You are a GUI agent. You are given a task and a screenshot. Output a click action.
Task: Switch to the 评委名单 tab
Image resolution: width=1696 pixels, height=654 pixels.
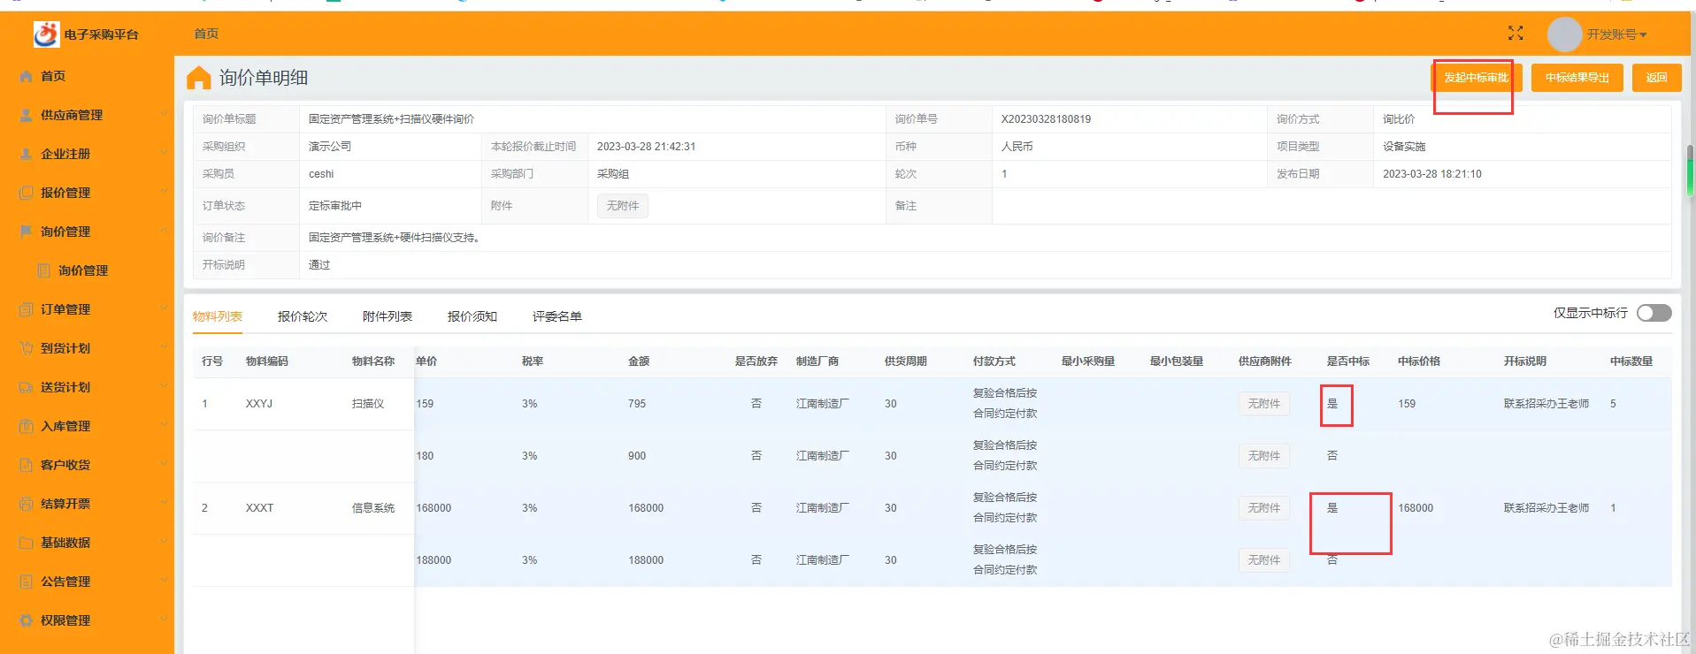(x=557, y=316)
